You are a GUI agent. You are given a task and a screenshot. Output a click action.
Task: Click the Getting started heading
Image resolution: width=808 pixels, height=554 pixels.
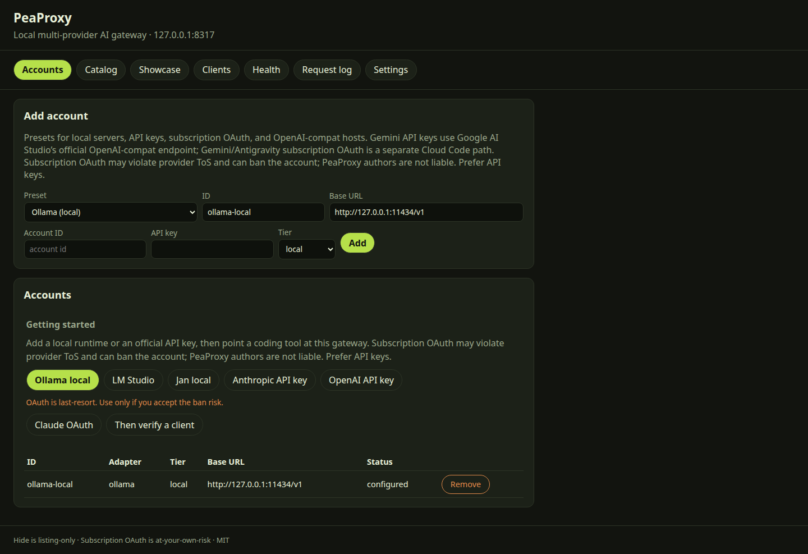coord(61,324)
